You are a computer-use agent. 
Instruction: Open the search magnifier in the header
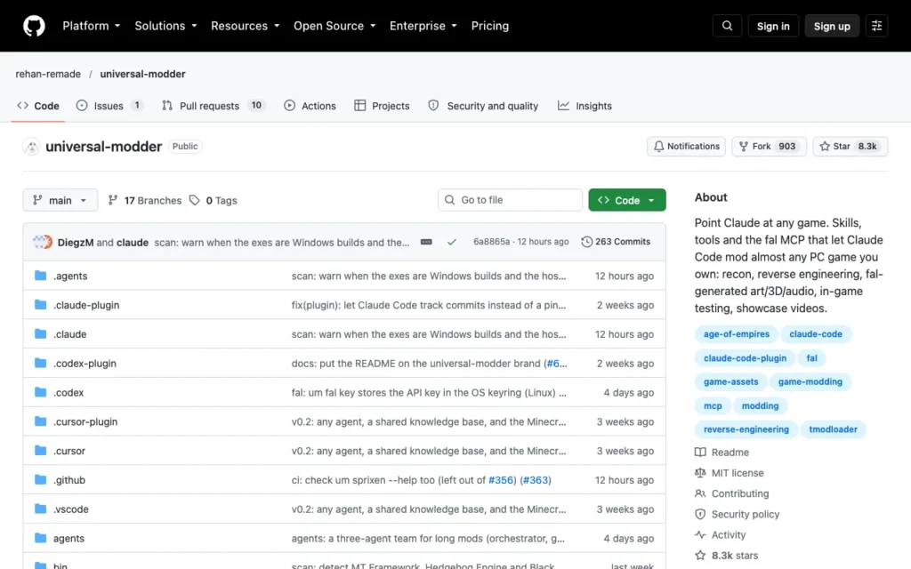point(727,26)
